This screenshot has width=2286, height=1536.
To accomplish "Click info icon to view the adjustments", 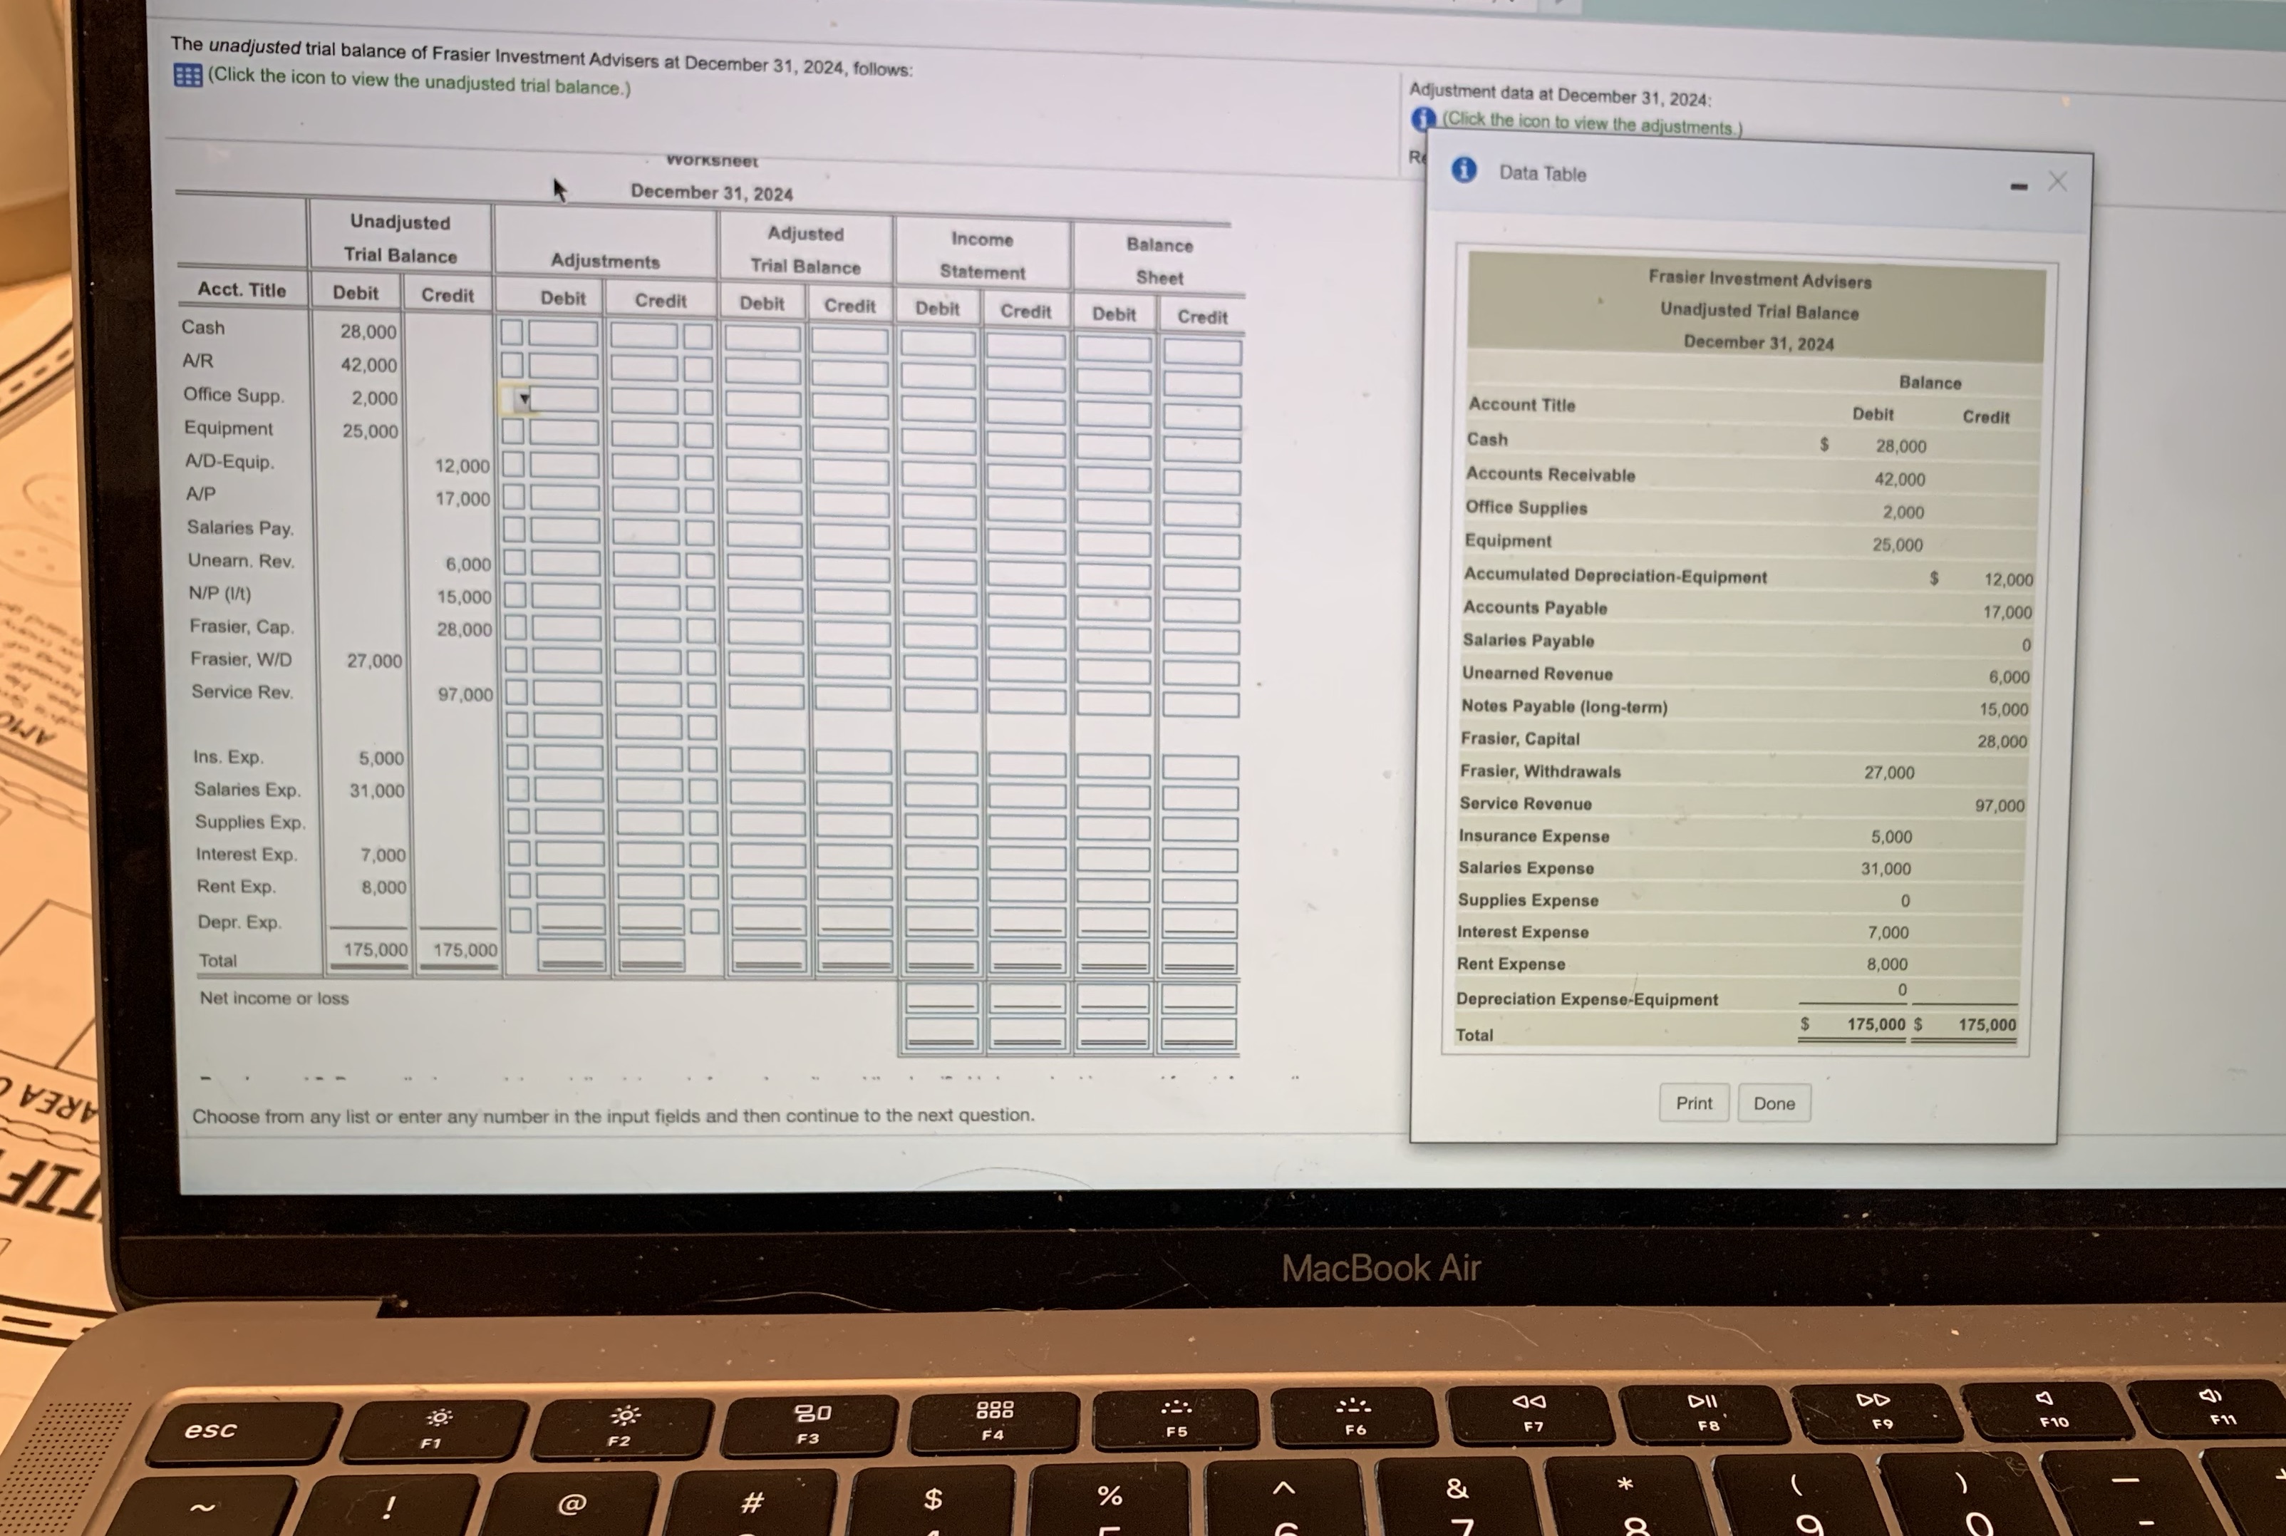I will [x=1422, y=118].
